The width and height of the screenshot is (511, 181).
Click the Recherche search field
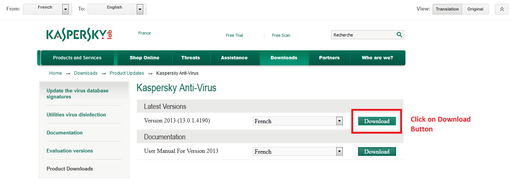pos(363,35)
